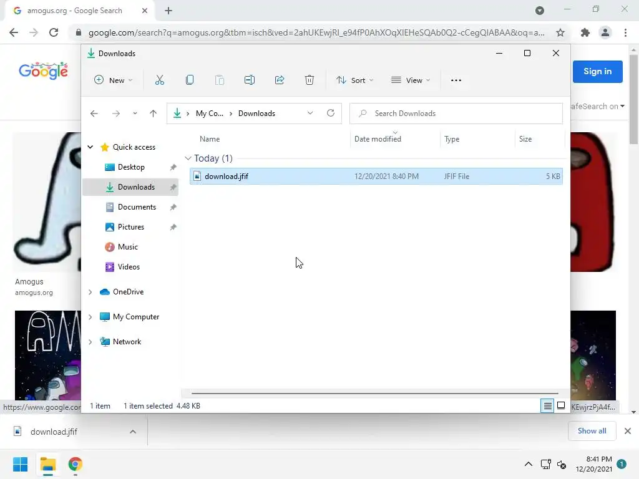Select Desktop in Quick access

coord(130,167)
